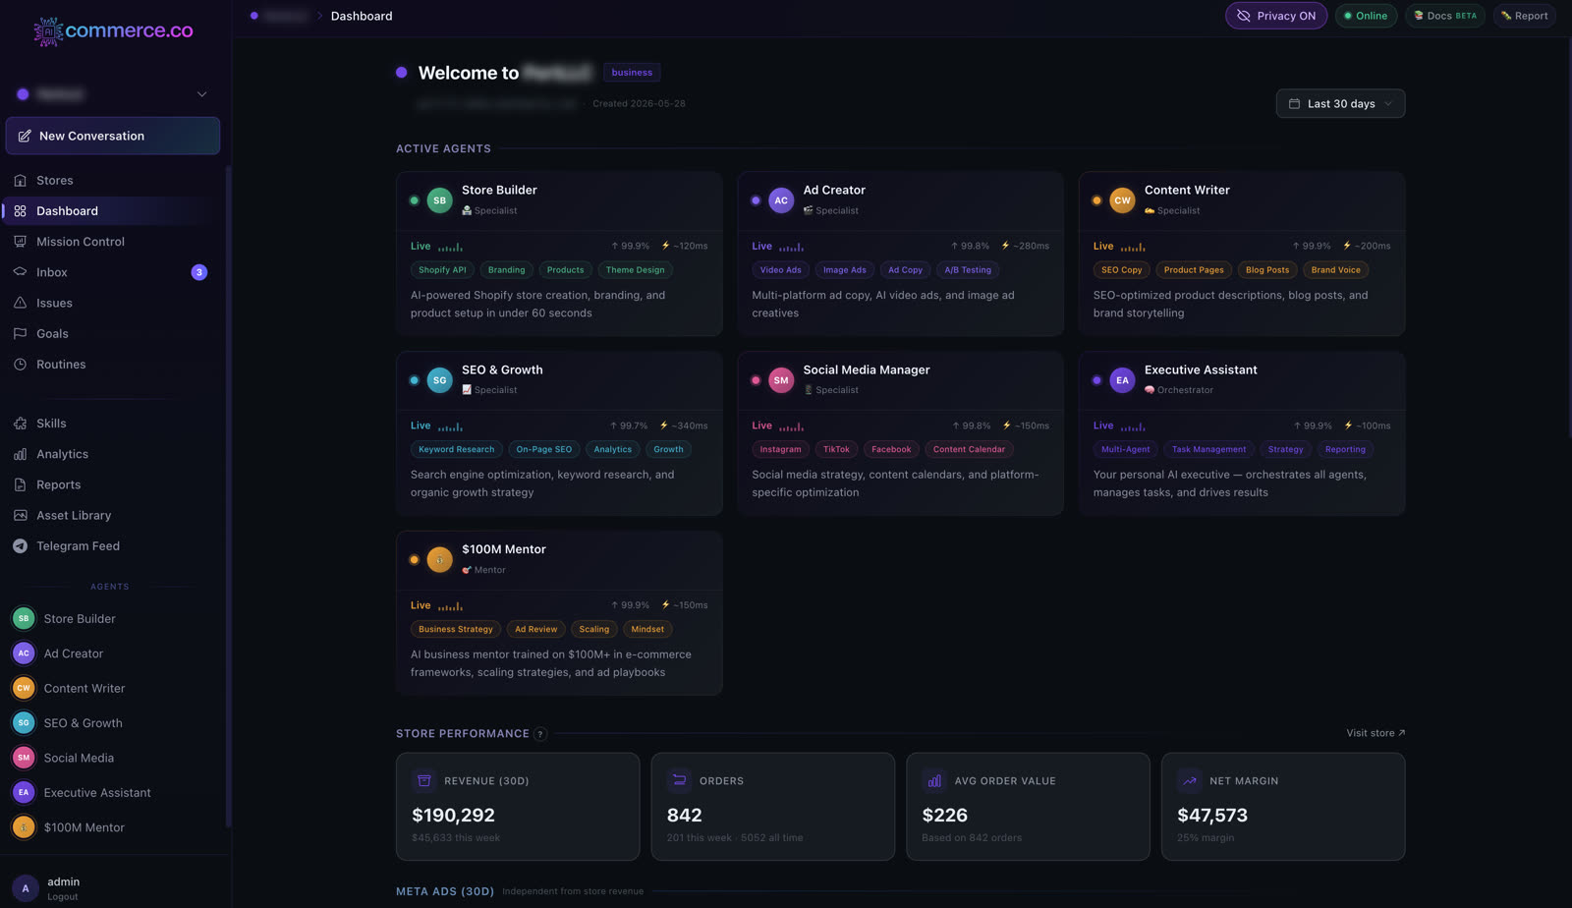Click the Inbox unread count badge
The image size is (1572, 908).
tap(199, 272)
